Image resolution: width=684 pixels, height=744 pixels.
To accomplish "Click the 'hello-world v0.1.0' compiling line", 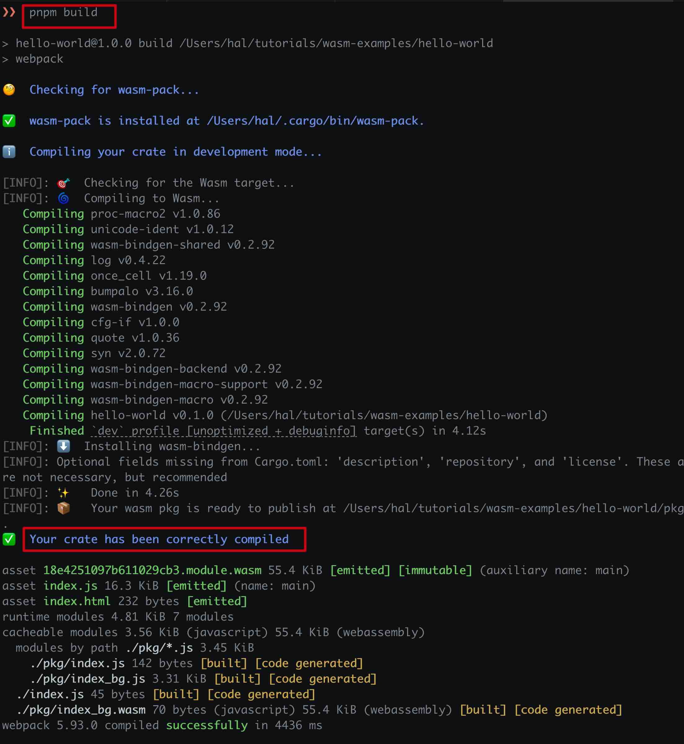I will click(x=285, y=415).
